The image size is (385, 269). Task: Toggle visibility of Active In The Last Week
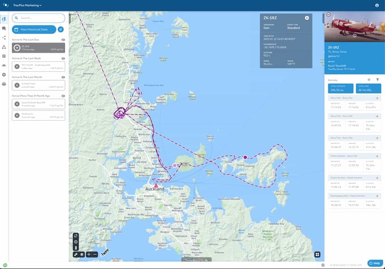(x=63, y=58)
